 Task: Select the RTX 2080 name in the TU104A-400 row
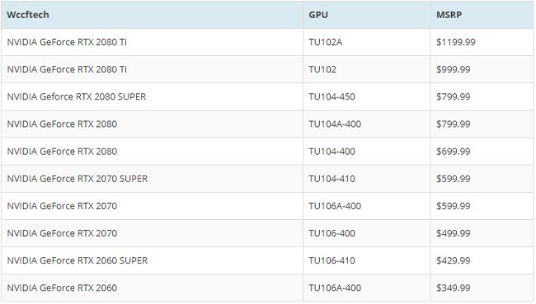62,124
